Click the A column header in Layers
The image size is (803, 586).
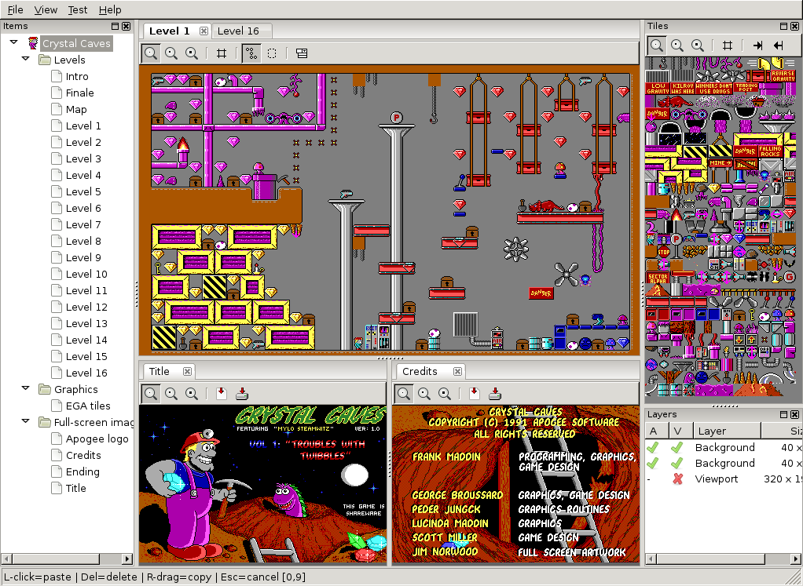(656, 431)
